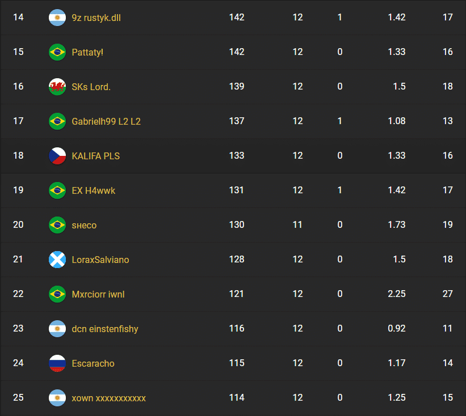Open the xown xxxxxxxxxxx profile

click(x=108, y=398)
